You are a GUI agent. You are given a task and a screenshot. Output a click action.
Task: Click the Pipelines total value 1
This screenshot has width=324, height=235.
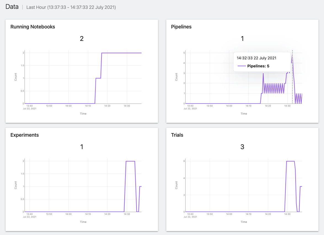tap(242, 39)
